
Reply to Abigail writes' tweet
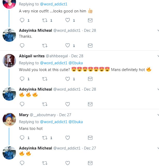coord(22,79)
